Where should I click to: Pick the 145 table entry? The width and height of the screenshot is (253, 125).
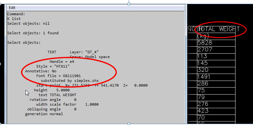(203, 63)
